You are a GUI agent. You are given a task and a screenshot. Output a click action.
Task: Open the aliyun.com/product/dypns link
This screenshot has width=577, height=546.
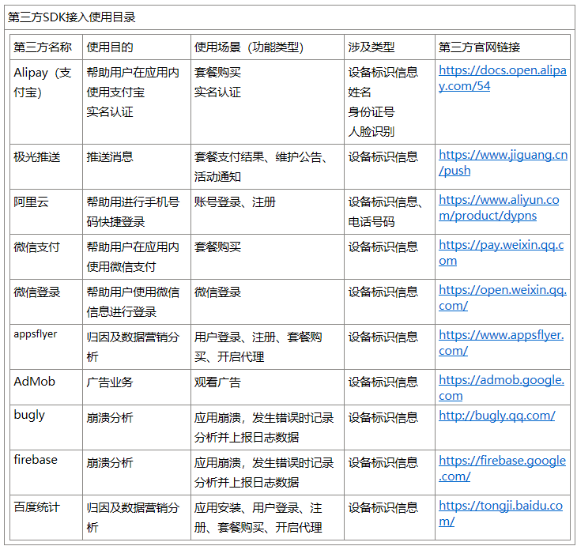(x=499, y=208)
